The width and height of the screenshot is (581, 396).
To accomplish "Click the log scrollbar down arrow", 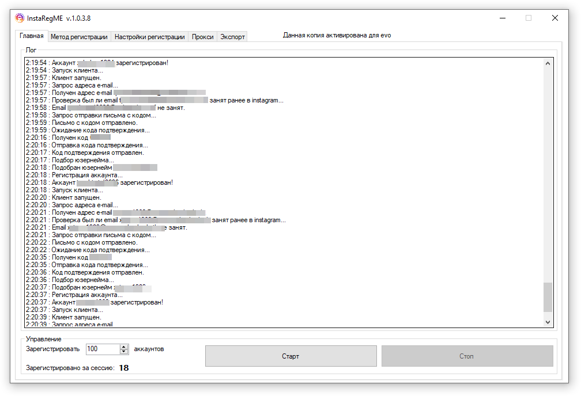I will pyautogui.click(x=548, y=322).
